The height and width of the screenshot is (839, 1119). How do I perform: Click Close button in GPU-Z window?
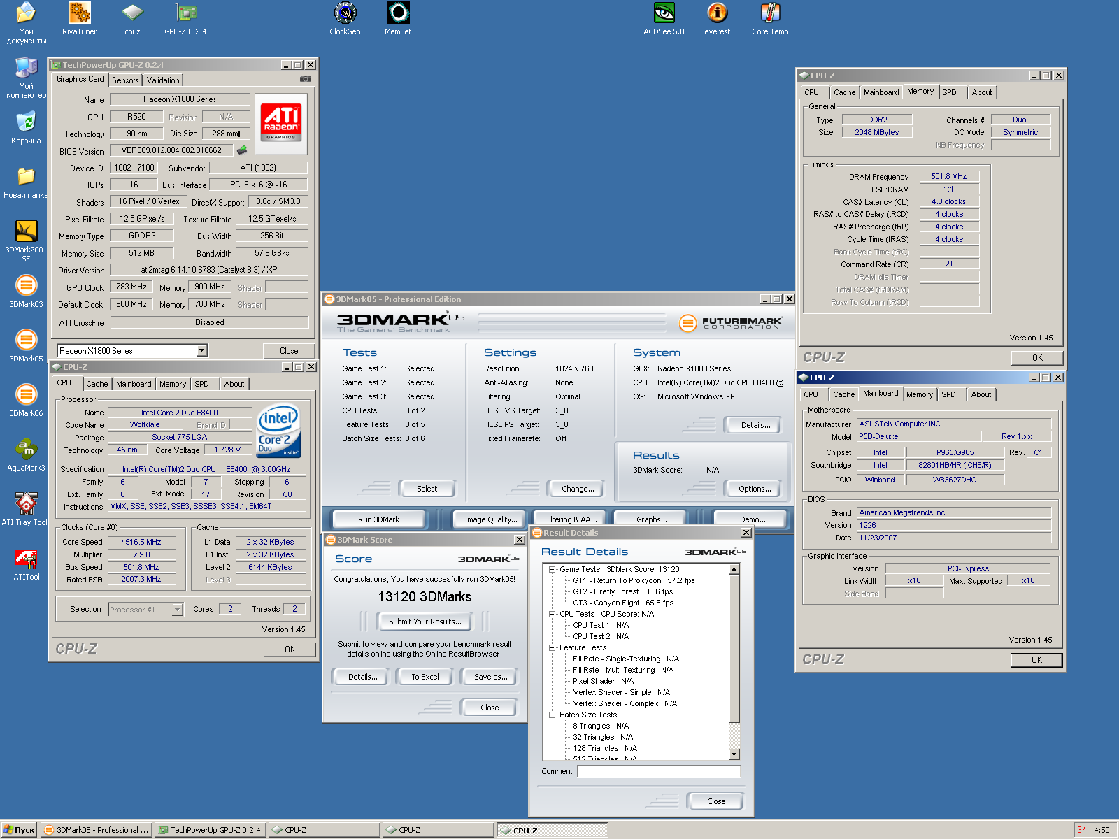pyautogui.click(x=289, y=350)
